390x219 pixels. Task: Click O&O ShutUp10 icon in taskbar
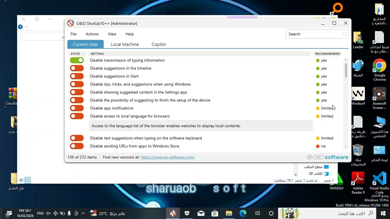tap(173, 213)
